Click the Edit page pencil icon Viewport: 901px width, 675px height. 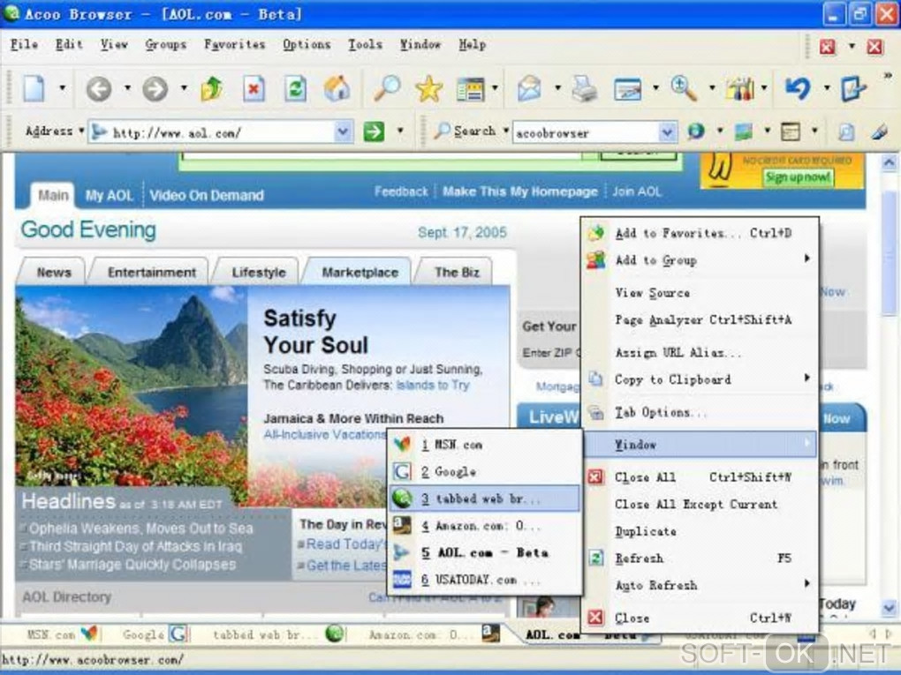[853, 88]
